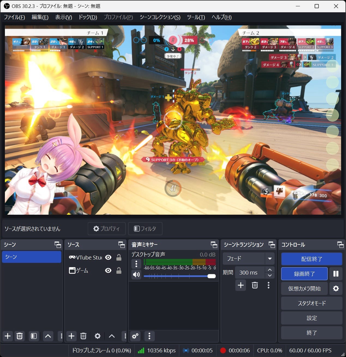The height and width of the screenshot is (357, 346).
Task: Lock the ゲーム source
Action: pyautogui.click(x=119, y=270)
